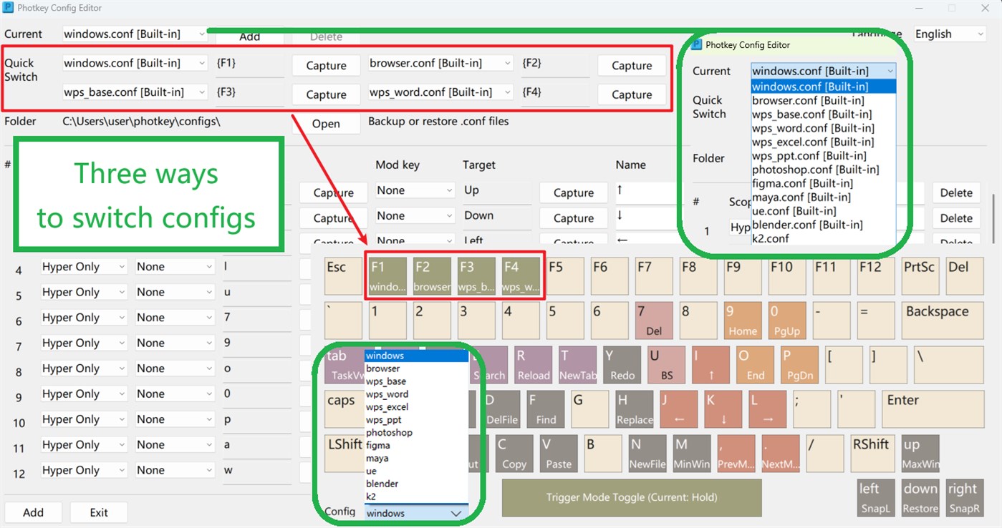Click the F12 key on virtual keyboard
The image size is (1002, 528).
click(876, 276)
